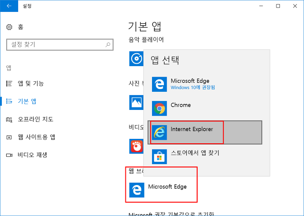304x216 pixels.
Task: Click the 앱 및 기능 list icon
Action: pos(9,84)
